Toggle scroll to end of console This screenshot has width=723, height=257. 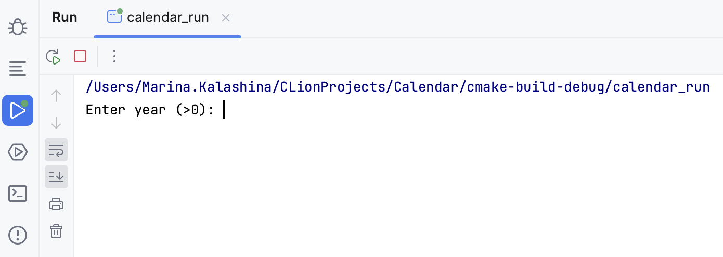point(56,177)
